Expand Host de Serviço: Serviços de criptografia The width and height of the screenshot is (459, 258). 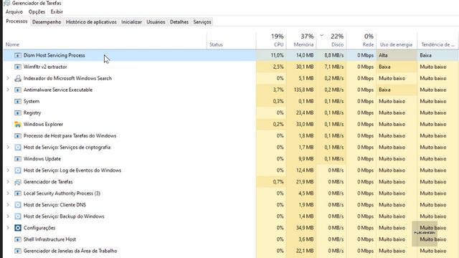point(8,147)
